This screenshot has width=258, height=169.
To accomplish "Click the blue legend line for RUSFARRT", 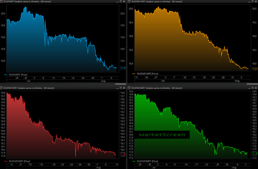I will click(x=5, y=74).
